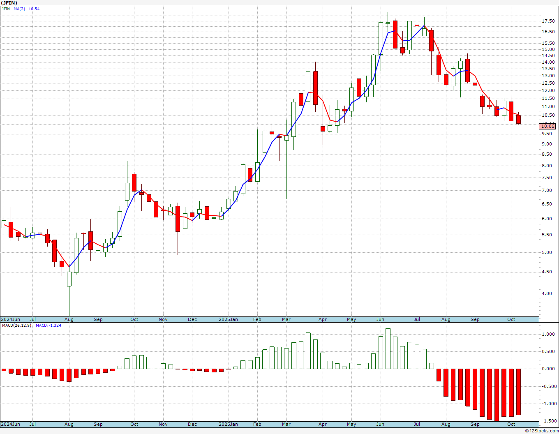Select Mar on the MACD panel time axis
Viewport: 559px width, 434px height.
coord(286,424)
